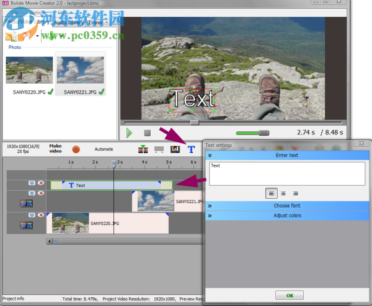Expand the Choose font section

click(x=287, y=206)
